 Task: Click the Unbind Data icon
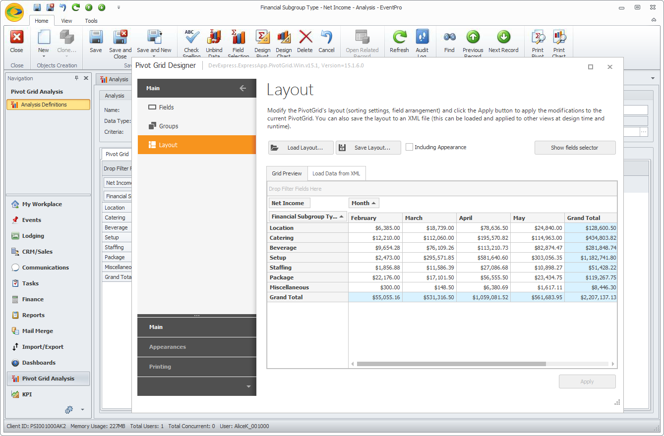214,38
